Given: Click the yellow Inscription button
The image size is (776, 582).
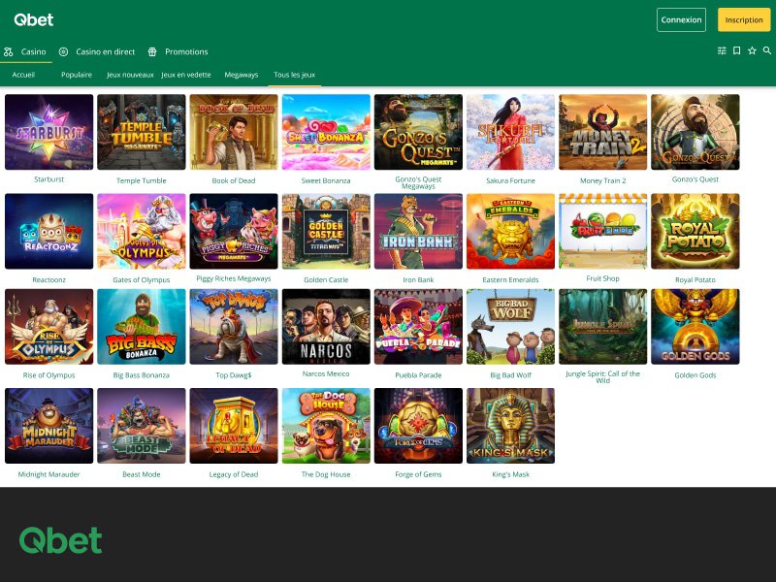Looking at the screenshot, I should (x=744, y=19).
